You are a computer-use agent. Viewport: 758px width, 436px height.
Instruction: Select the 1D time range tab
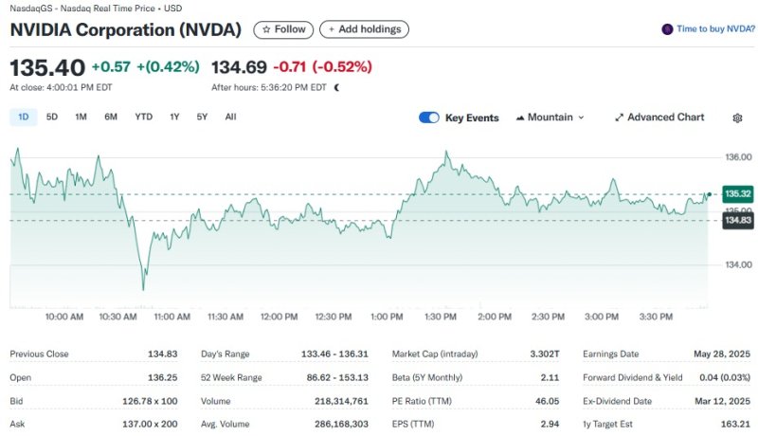(x=23, y=117)
